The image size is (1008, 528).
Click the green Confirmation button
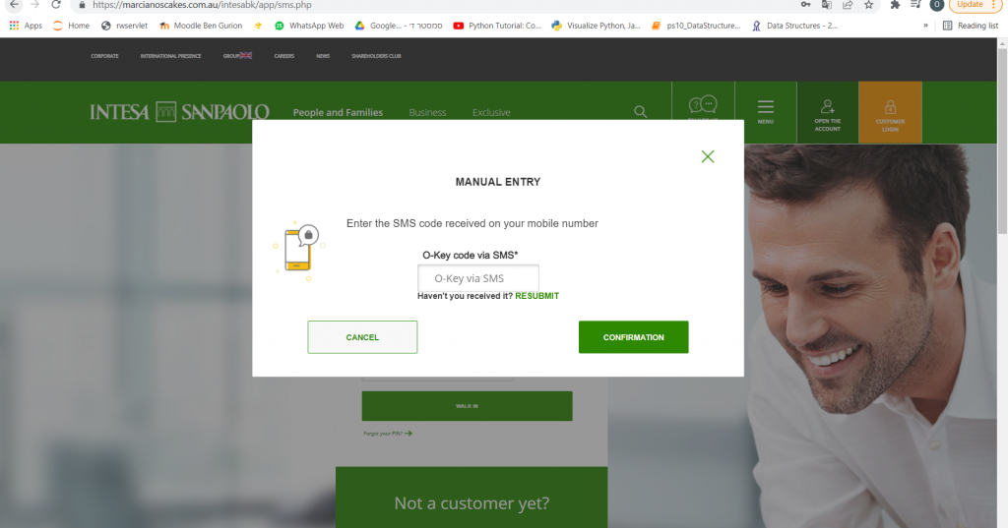(633, 337)
